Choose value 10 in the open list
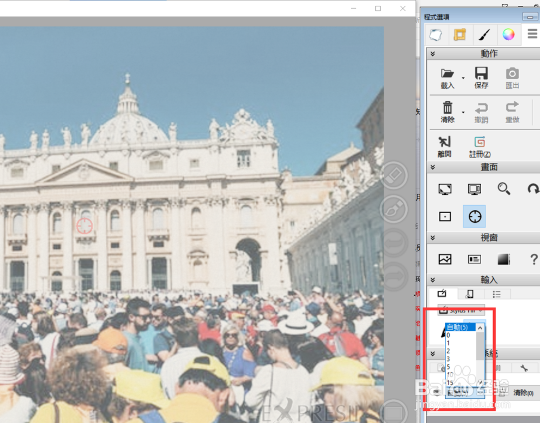The image size is (540, 423). (x=461, y=375)
